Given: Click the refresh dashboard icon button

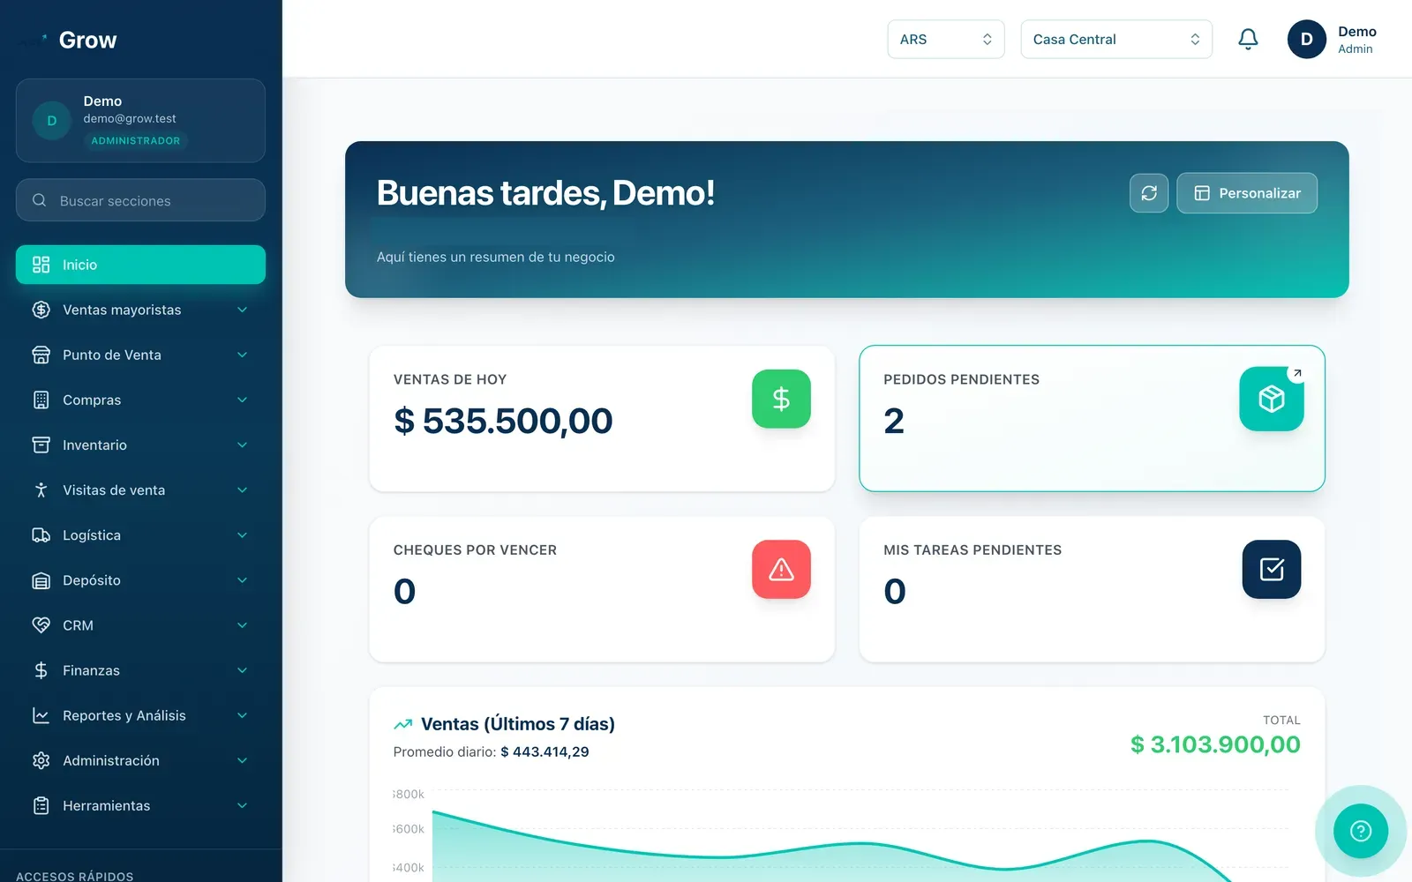Looking at the screenshot, I should point(1149,193).
